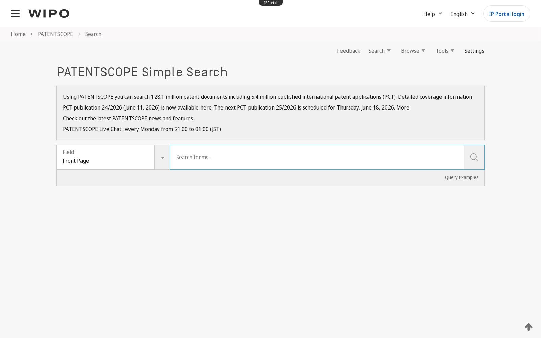Screen dimensions: 541x338
Task: Go to Home in breadcrumb
Action: tap(18, 34)
